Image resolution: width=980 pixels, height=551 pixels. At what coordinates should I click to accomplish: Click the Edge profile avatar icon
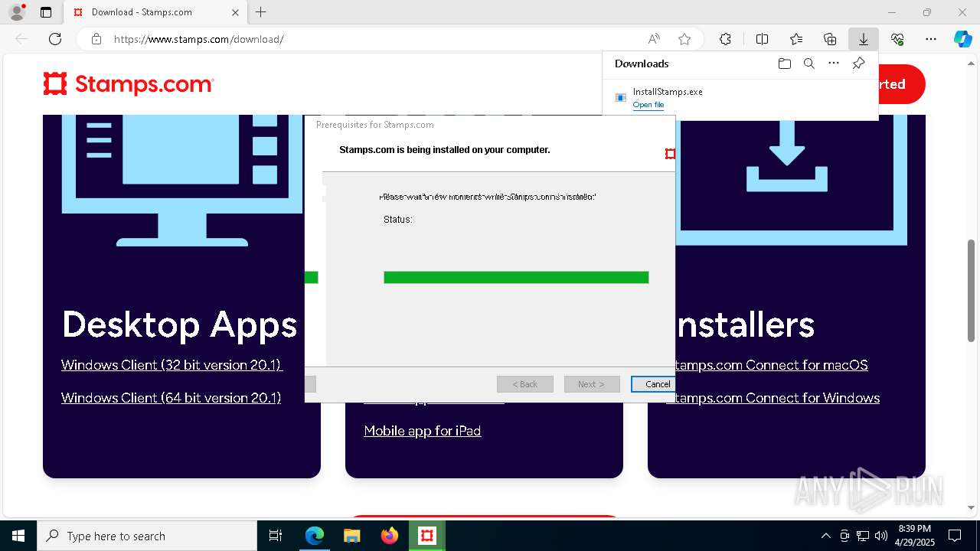(x=17, y=12)
